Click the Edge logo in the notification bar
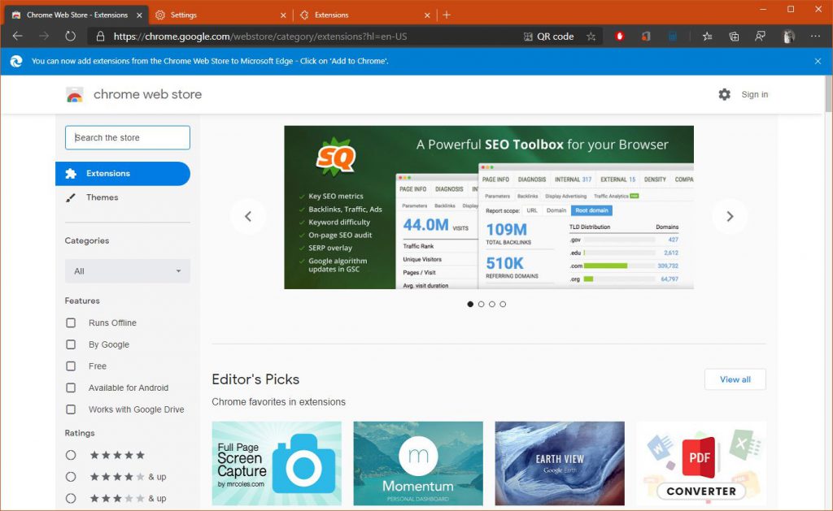Viewport: 833px width, 511px height. point(16,61)
